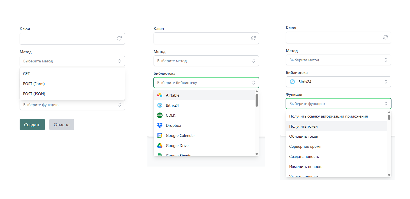Collapse Выберите библиотеку dropdown in middle panel
The height and width of the screenshot is (199, 410).
(x=206, y=83)
